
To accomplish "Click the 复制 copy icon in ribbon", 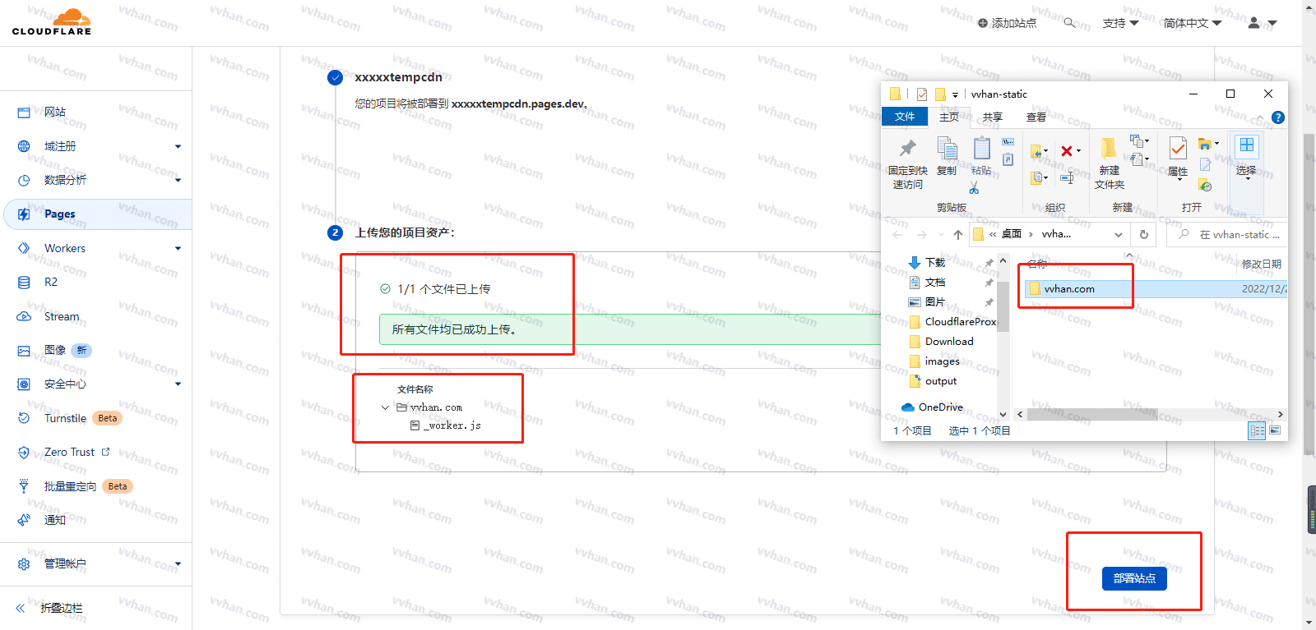I will 947,148.
